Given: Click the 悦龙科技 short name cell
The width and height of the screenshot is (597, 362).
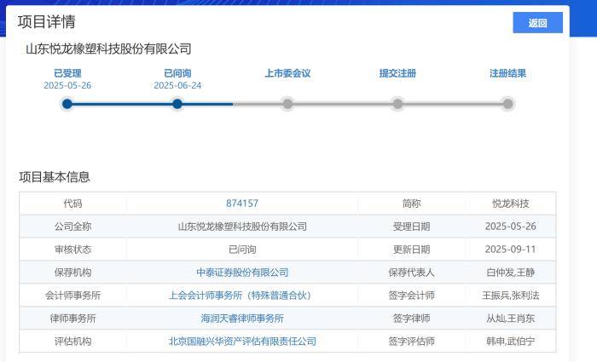Looking at the screenshot, I should pyautogui.click(x=510, y=204).
